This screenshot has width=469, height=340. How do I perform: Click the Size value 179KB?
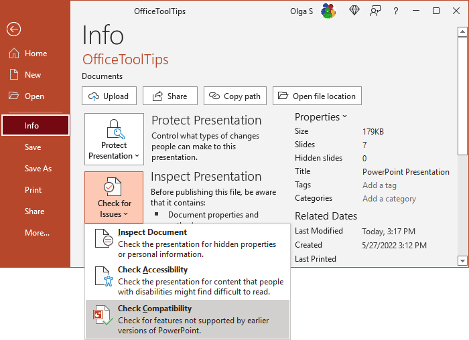click(373, 131)
